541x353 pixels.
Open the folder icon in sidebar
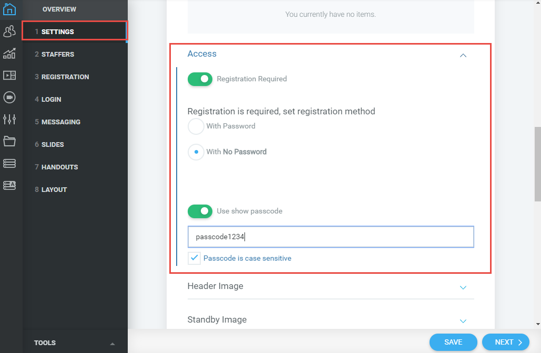(9, 141)
